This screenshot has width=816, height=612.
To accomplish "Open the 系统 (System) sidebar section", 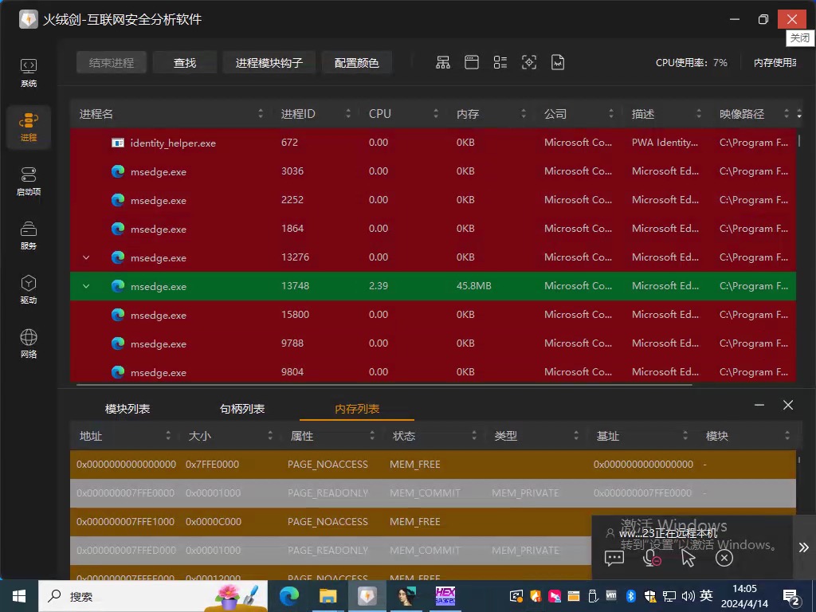I will pyautogui.click(x=29, y=73).
